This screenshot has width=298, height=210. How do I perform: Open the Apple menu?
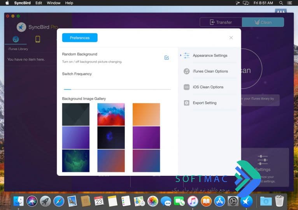(x=7, y=3)
